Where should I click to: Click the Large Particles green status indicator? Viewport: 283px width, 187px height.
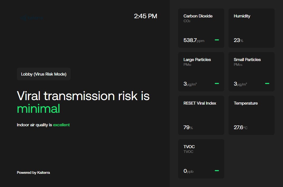coord(217,83)
